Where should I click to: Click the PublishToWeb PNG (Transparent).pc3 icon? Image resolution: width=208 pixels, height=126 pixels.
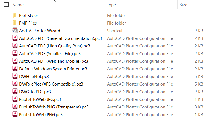point(15,107)
